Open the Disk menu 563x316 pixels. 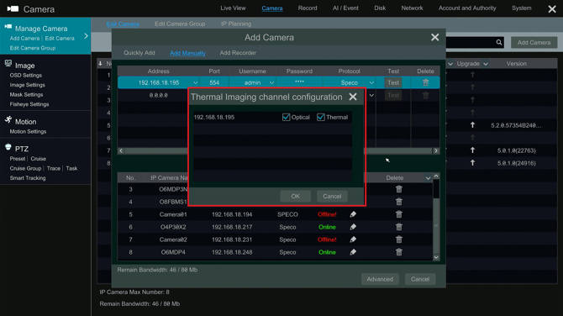(380, 8)
